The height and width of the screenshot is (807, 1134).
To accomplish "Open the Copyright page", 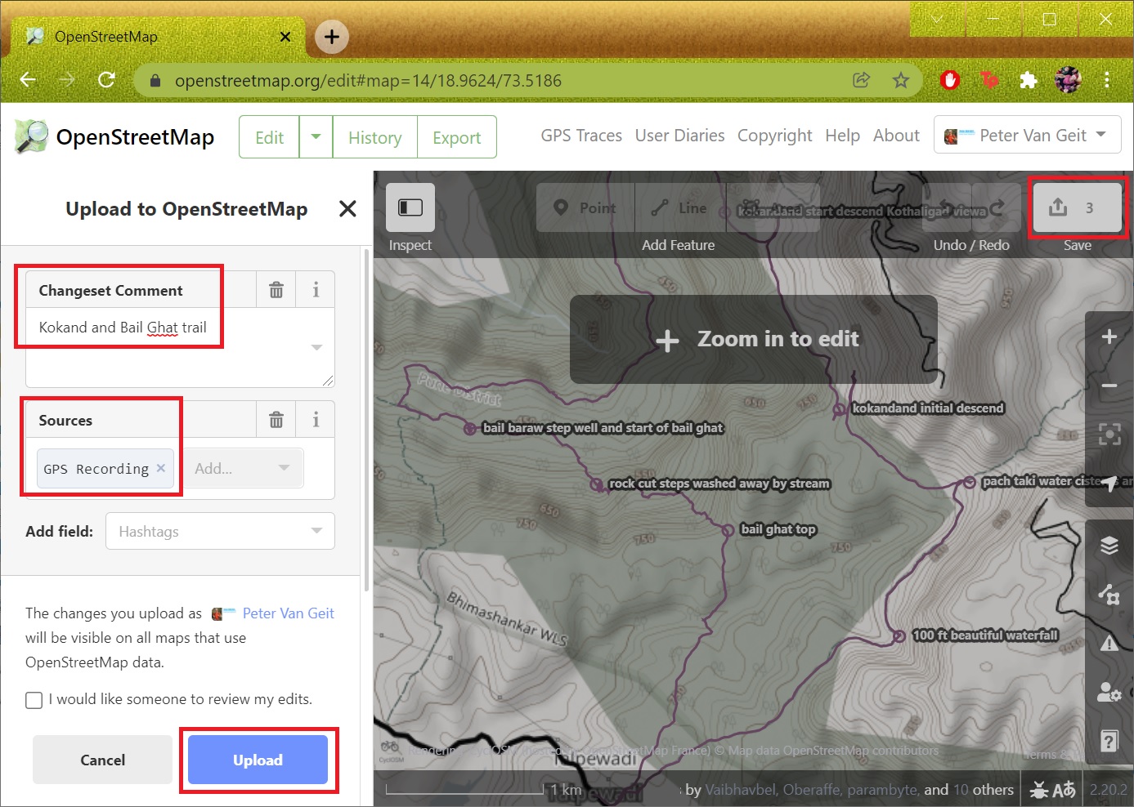I will pos(774,136).
